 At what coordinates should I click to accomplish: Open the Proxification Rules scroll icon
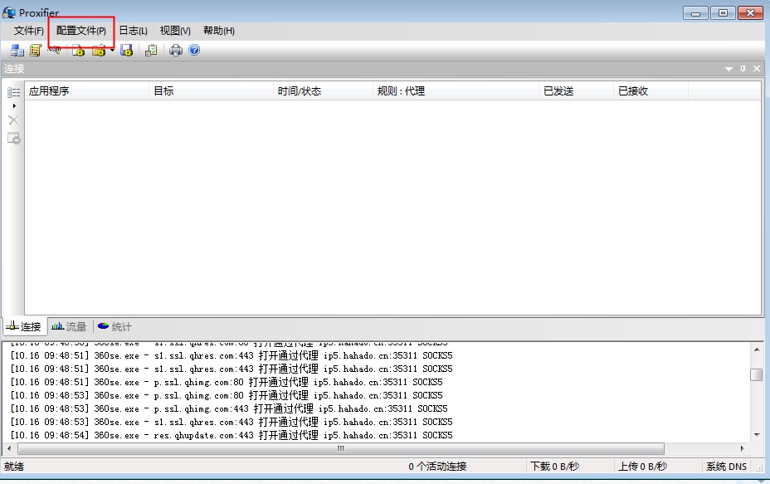coord(36,50)
